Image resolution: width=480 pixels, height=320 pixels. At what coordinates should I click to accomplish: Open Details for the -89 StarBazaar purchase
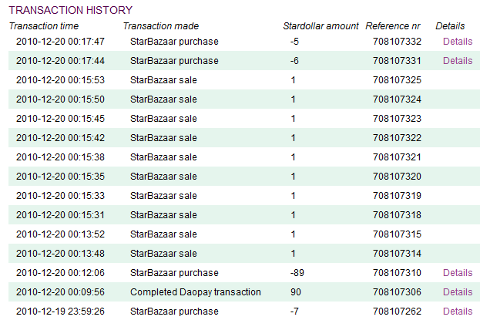[x=458, y=273]
